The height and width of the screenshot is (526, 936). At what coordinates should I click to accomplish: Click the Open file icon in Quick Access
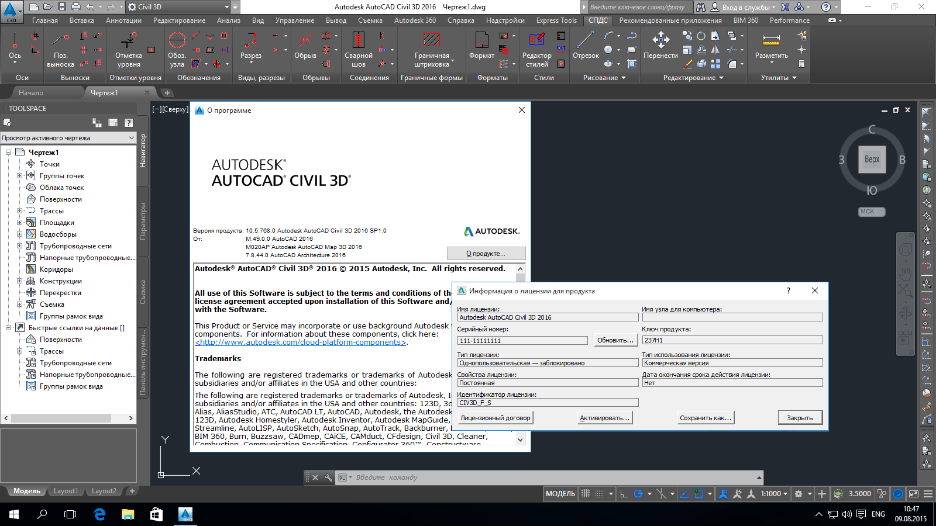tap(47, 7)
